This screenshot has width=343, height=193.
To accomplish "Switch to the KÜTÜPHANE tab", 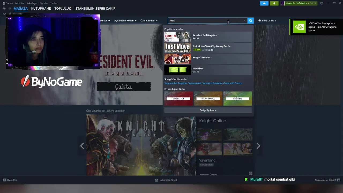I will point(41,9).
